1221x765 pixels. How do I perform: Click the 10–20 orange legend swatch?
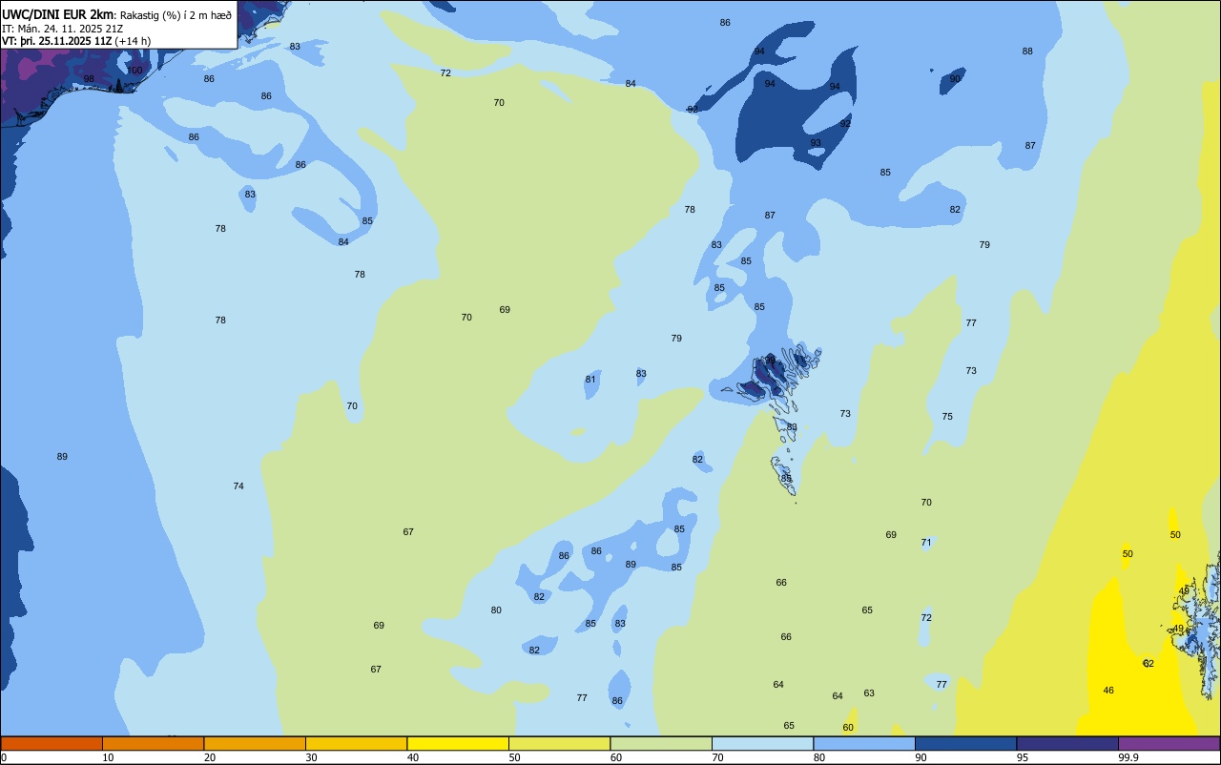(x=153, y=743)
